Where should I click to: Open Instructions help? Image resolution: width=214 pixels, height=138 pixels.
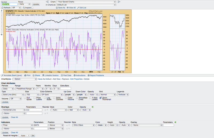79,75
